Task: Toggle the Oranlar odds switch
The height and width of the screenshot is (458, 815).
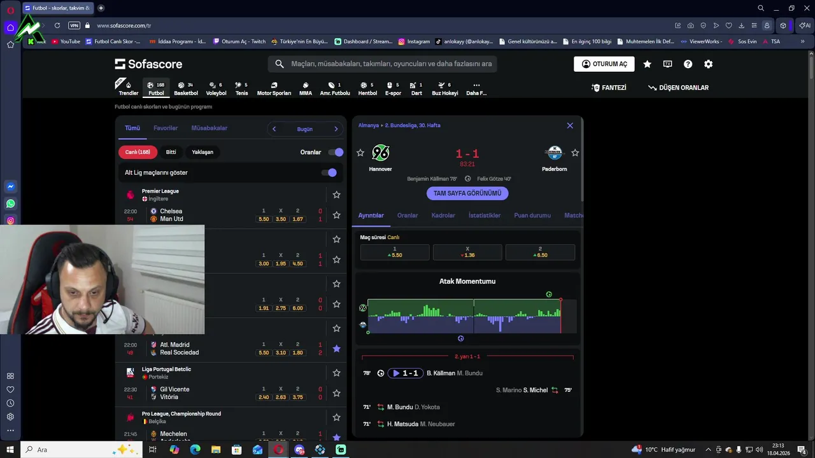Action: (x=336, y=152)
